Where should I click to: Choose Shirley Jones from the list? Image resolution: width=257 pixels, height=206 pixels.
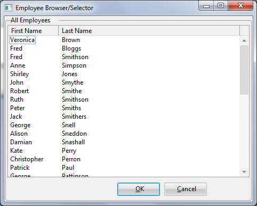(124, 74)
